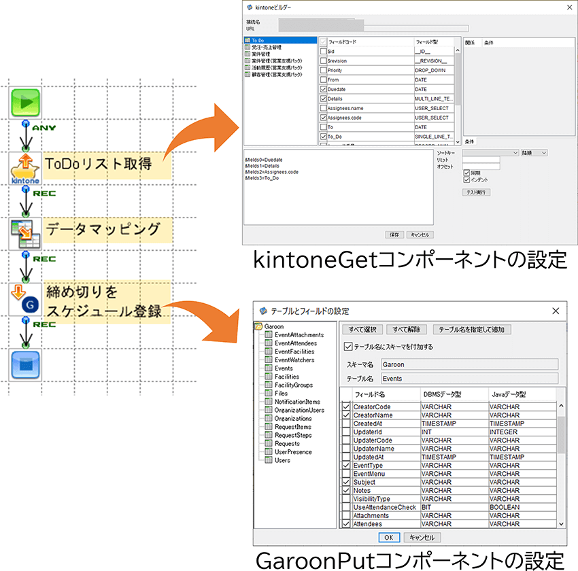Select the Garoon schedule registration component icon

25,299
